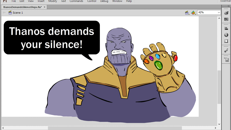This screenshot has width=231, height=130.
Task: Select the orange gem on the gauntlet
Action: pyautogui.click(x=146, y=61)
